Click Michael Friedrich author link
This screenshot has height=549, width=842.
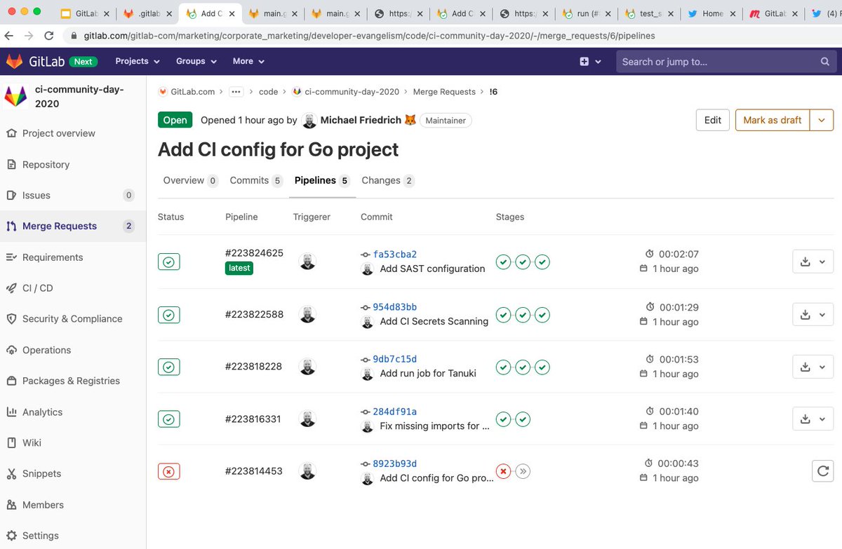[x=361, y=121]
